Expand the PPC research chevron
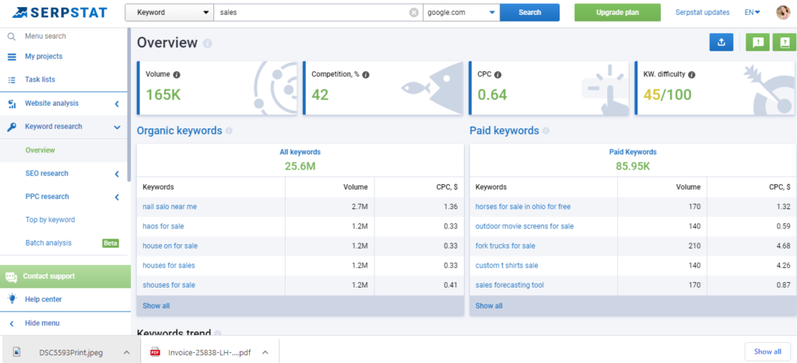The height and width of the screenshot is (363, 797). 117,197
